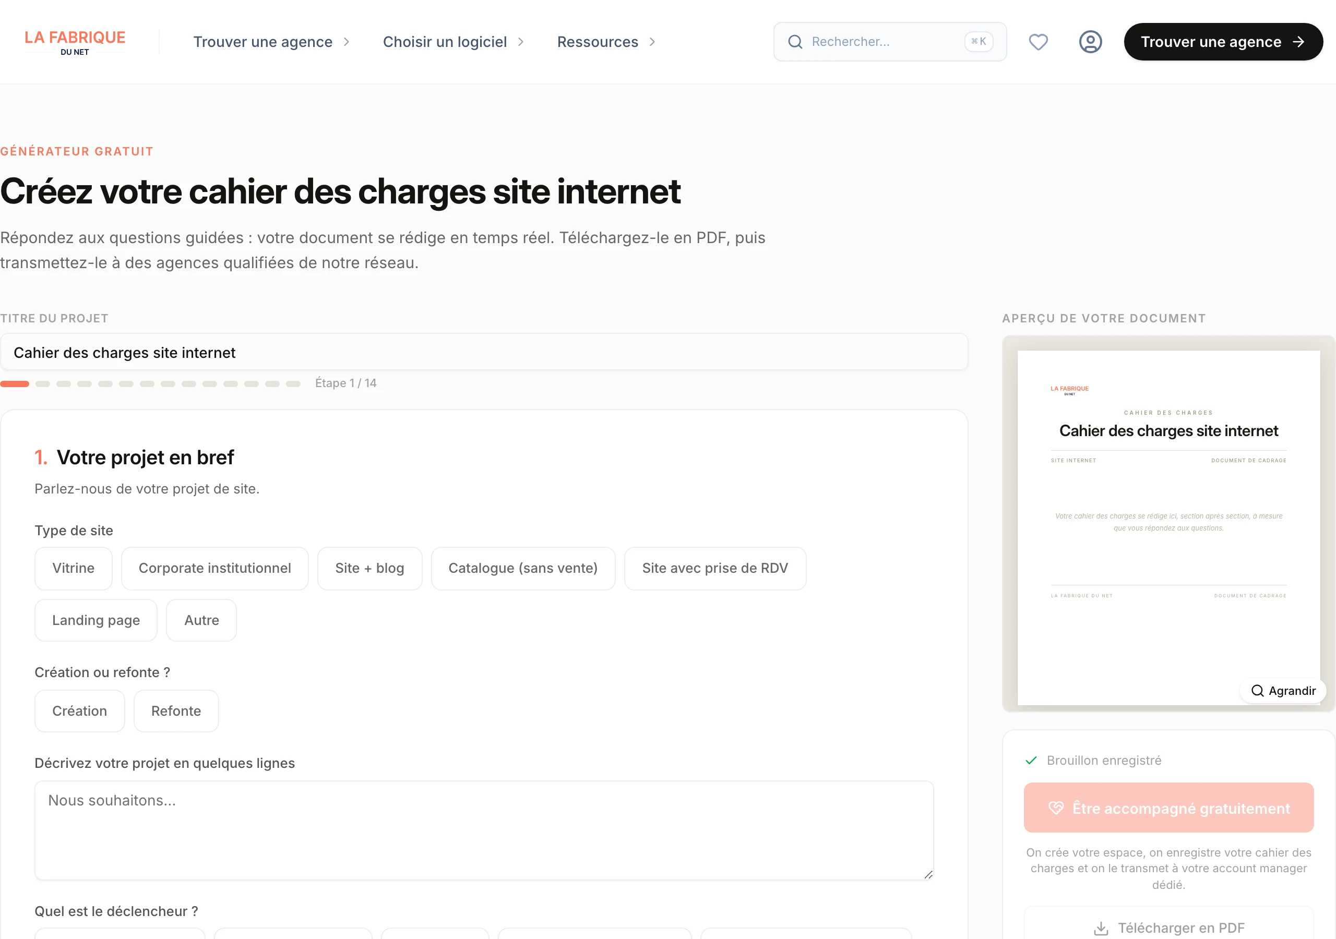
Task: Click 'Quel est le déclencheur ?' label
Action: [116, 911]
